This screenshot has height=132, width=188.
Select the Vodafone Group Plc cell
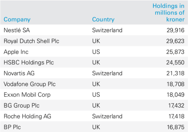(x=30, y=84)
